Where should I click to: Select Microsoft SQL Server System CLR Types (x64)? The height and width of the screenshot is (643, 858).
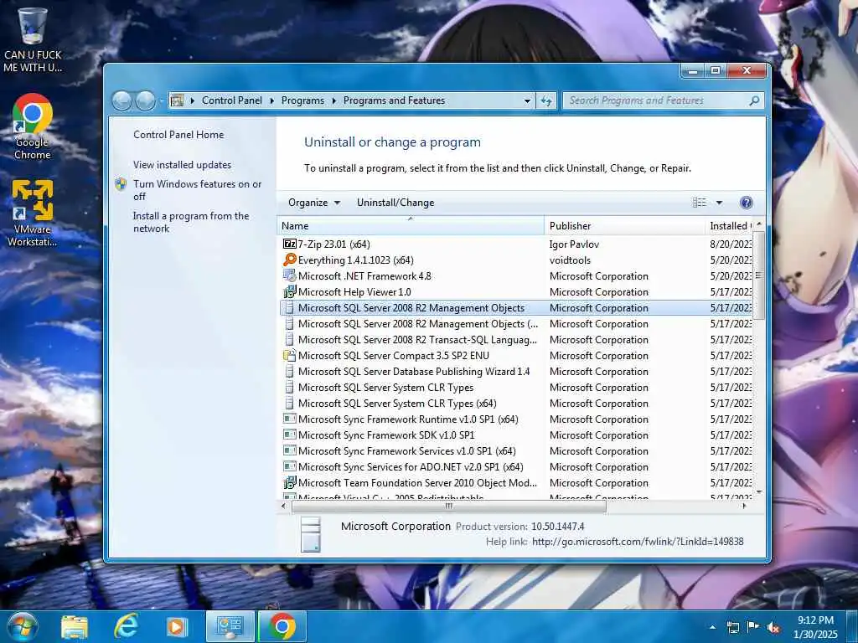point(516,403)
